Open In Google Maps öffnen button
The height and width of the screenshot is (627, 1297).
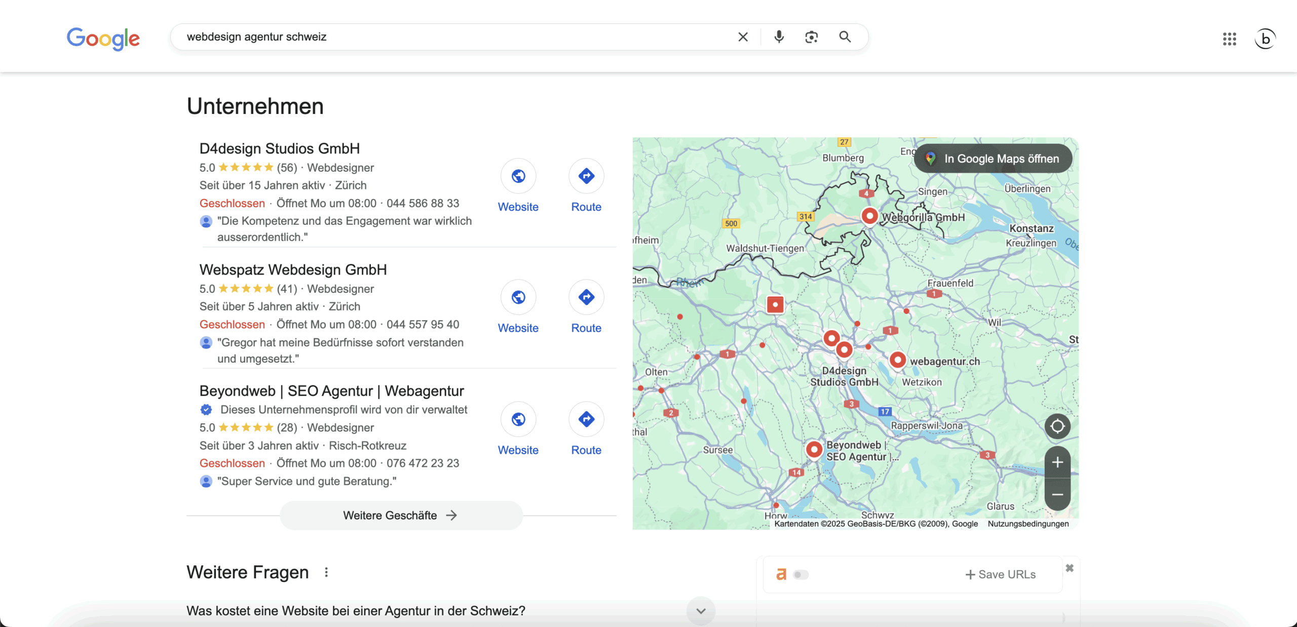993,159
